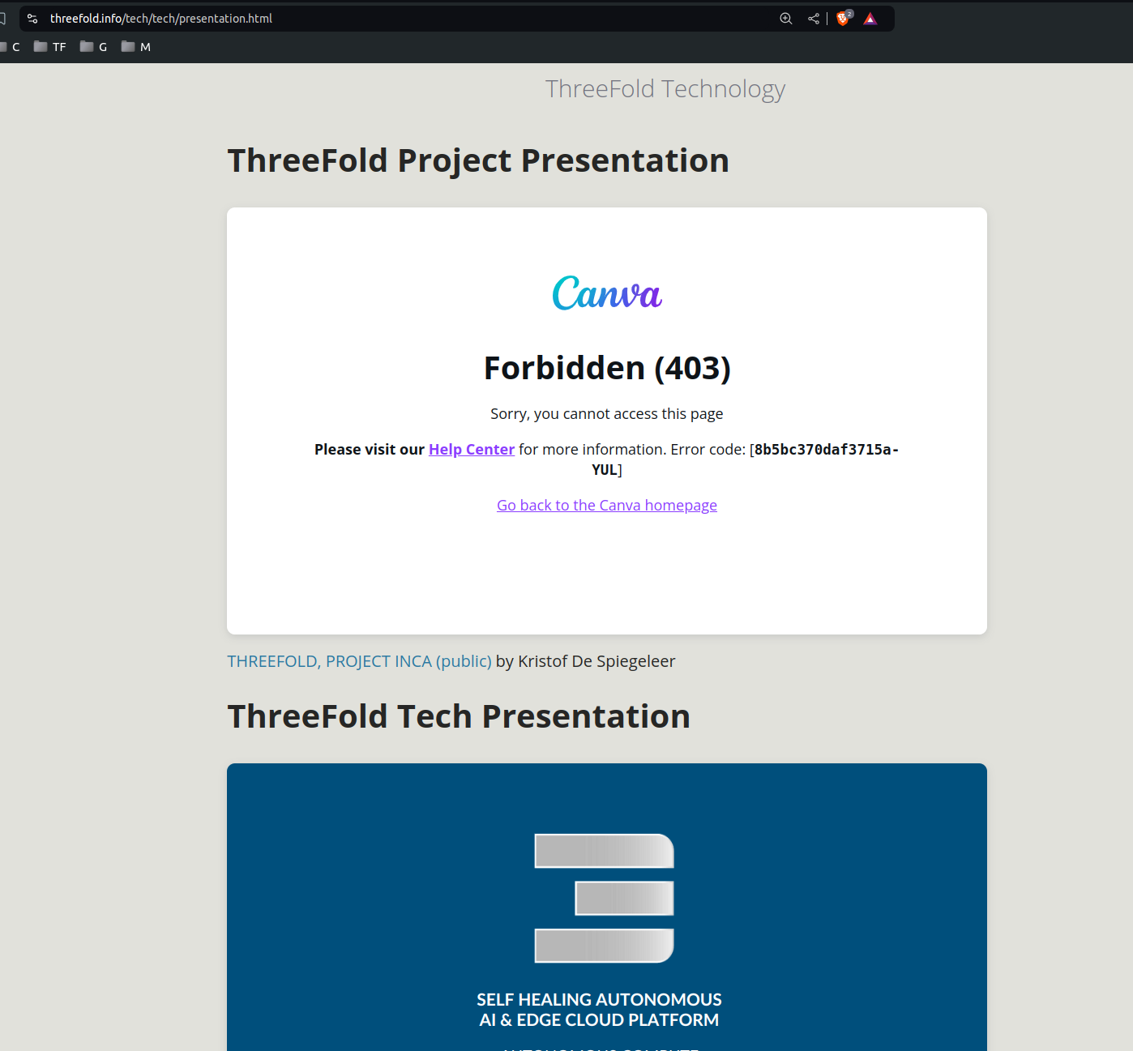This screenshot has height=1051, width=1133.
Task: Click the ThreeFold Technology header title
Action: click(x=665, y=88)
